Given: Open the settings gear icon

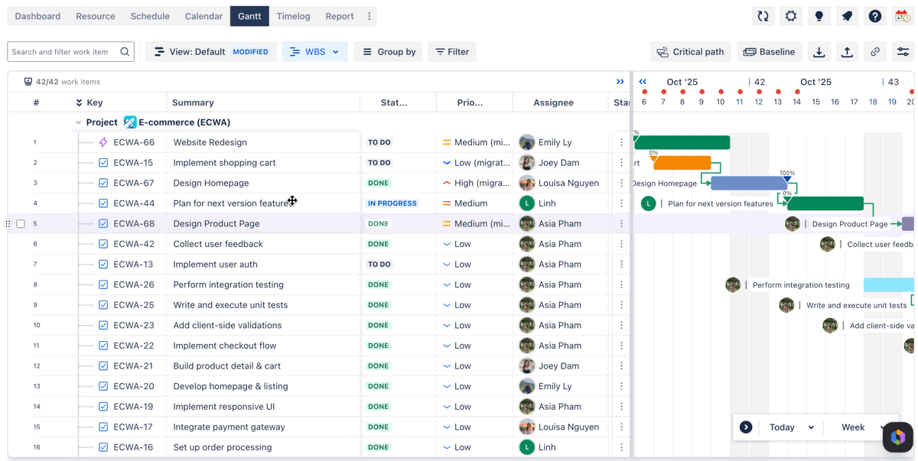Looking at the screenshot, I should pos(791,16).
